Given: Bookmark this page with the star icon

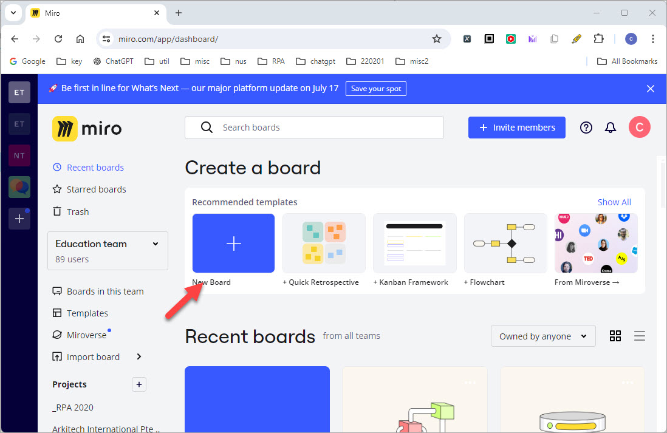Looking at the screenshot, I should pos(436,39).
